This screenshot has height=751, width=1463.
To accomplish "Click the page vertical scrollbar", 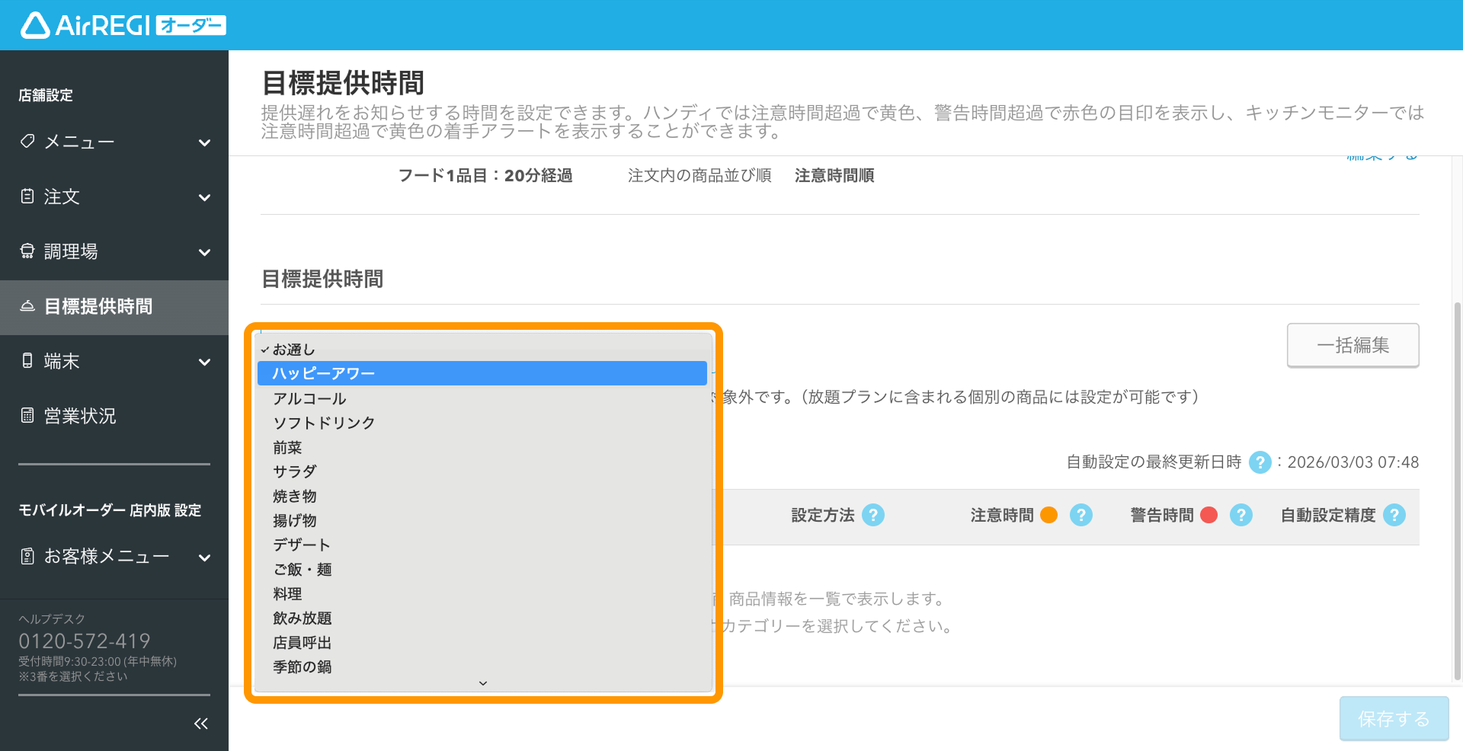I will click(x=1458, y=491).
